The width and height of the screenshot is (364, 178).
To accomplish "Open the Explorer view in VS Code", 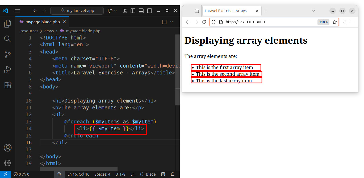I will point(7,24).
